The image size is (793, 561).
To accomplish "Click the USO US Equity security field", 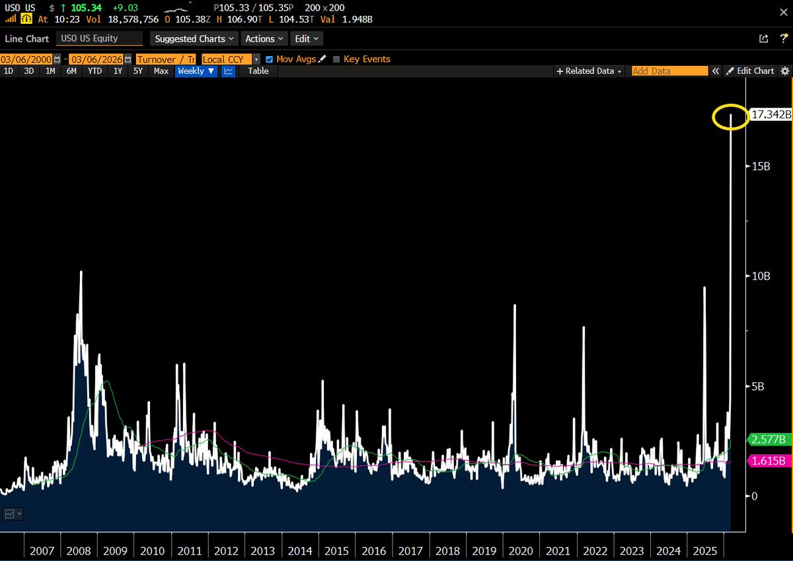I will coord(99,39).
